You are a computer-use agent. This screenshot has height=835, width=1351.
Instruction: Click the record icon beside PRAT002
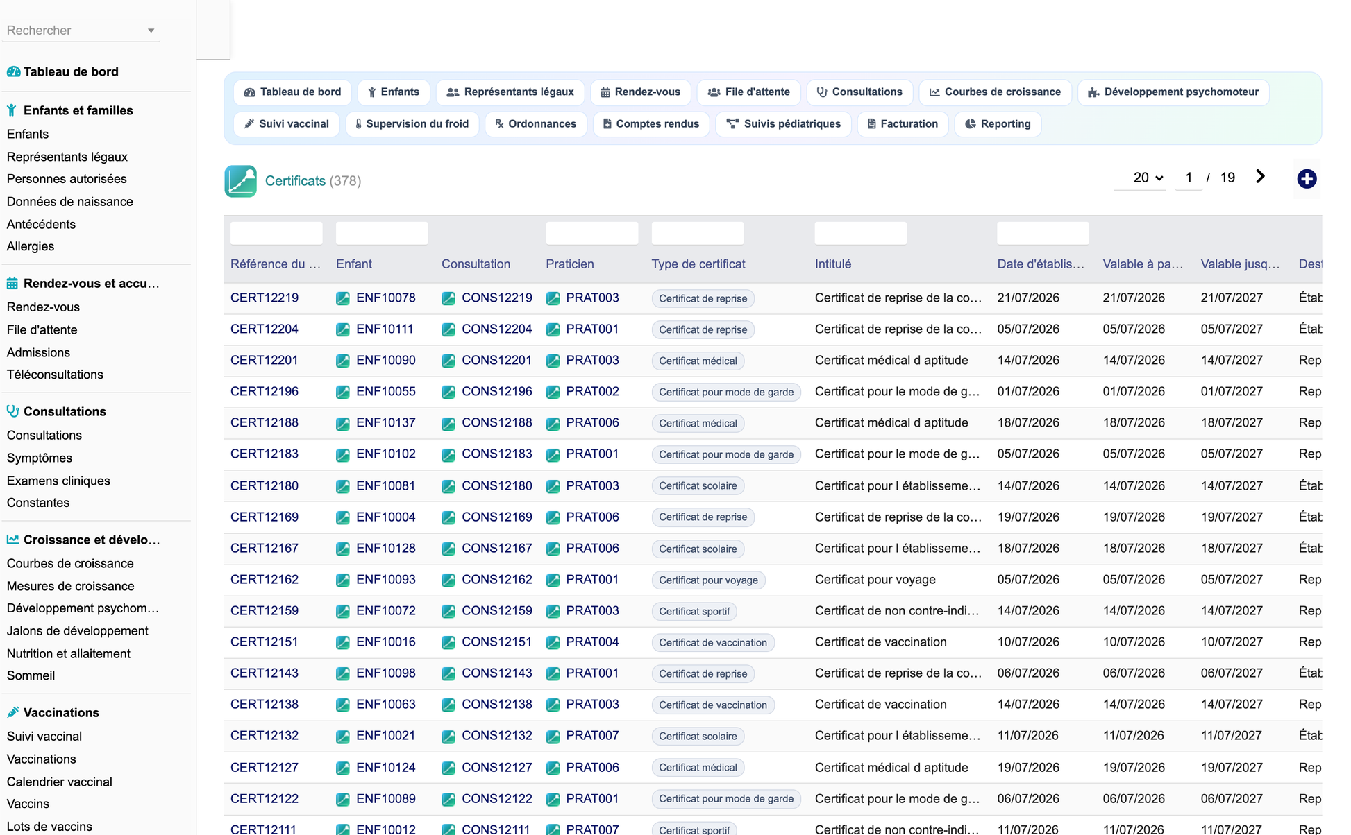(x=553, y=392)
